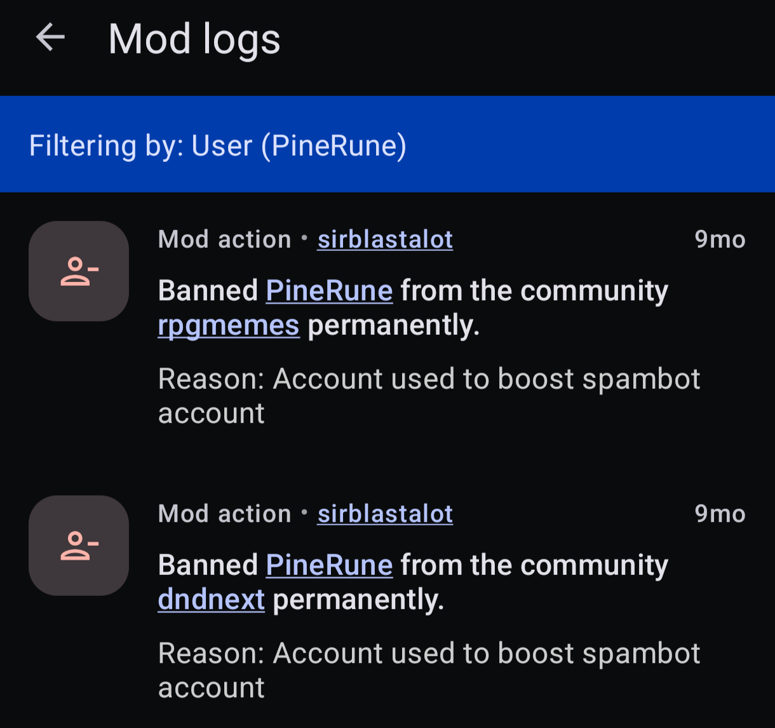This screenshot has width=775, height=728.
Task: Tap the Mod action label on the rpgmemes entry
Action: click(224, 239)
